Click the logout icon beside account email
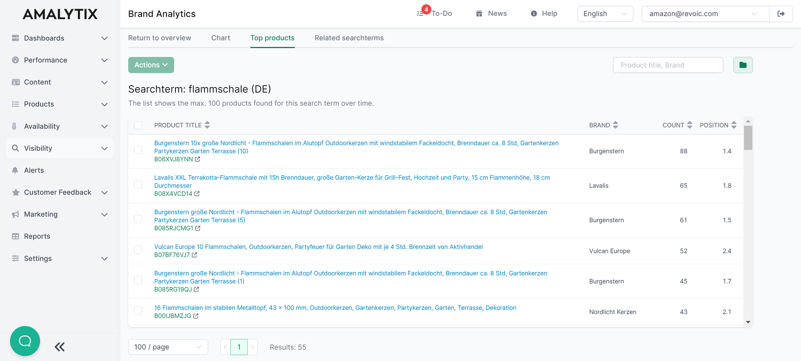The height and width of the screenshot is (361, 801). coord(781,14)
